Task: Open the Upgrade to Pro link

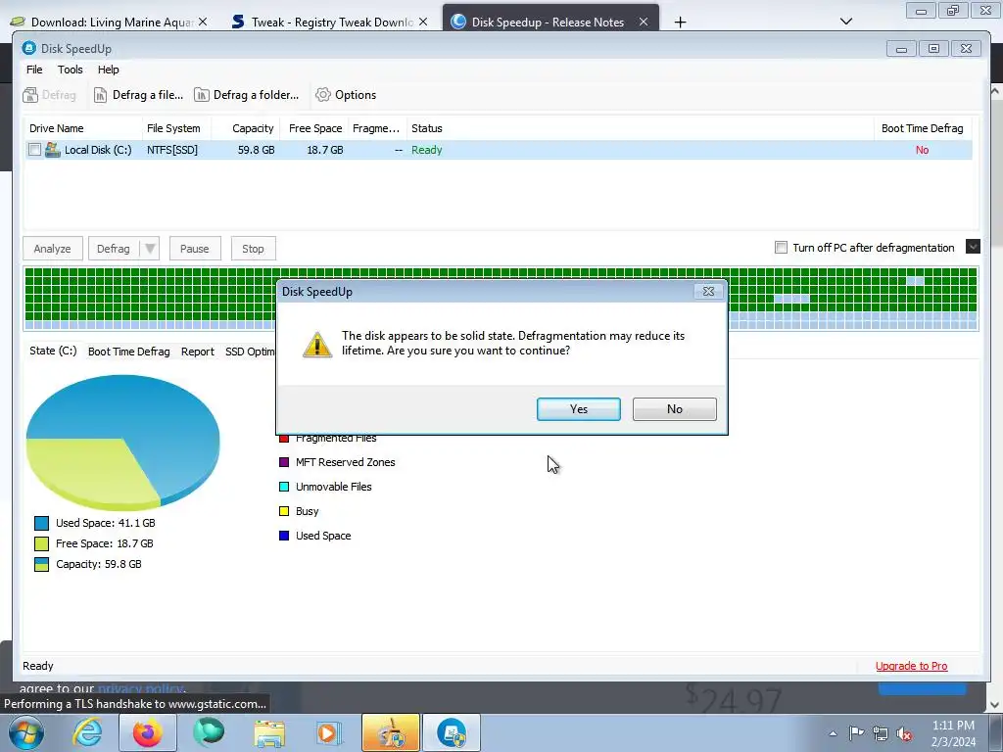Action: [x=911, y=666]
